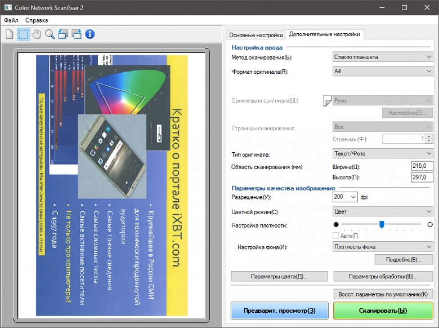Decrease Страницы value with down arrow

coord(429,141)
